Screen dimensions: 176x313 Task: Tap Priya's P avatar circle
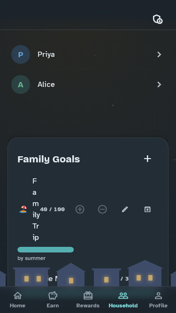coord(21,54)
